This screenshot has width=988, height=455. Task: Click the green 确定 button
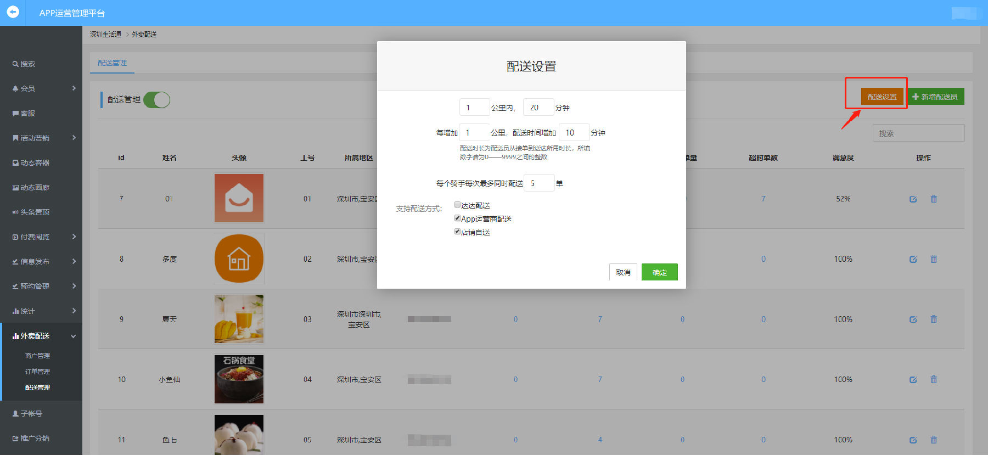(659, 272)
